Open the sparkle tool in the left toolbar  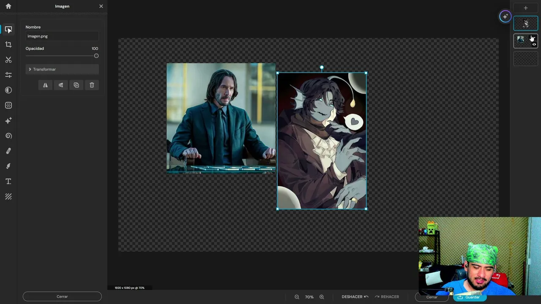coord(8,120)
